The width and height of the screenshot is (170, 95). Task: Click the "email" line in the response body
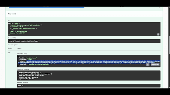click(x=28, y=58)
